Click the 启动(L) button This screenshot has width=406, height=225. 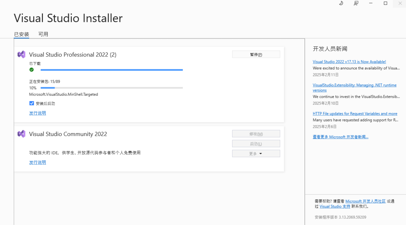tap(256, 144)
